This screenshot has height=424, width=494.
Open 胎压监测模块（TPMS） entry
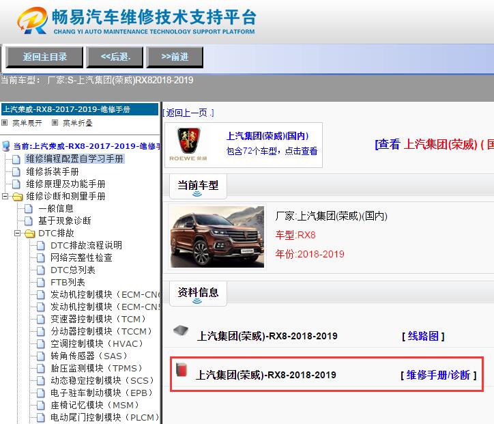(x=97, y=369)
